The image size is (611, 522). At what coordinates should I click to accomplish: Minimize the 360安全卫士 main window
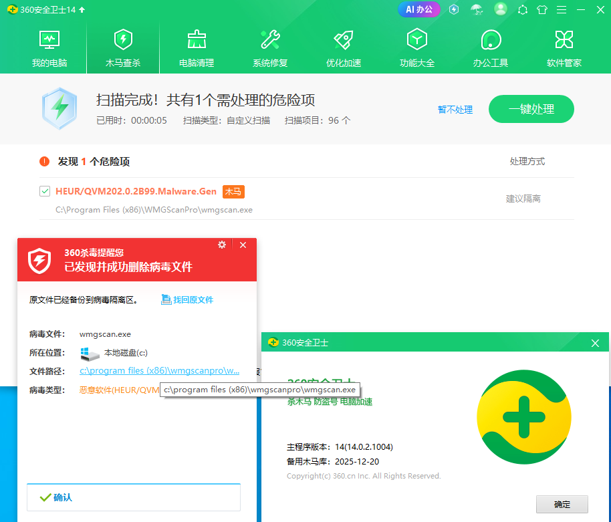(581, 10)
